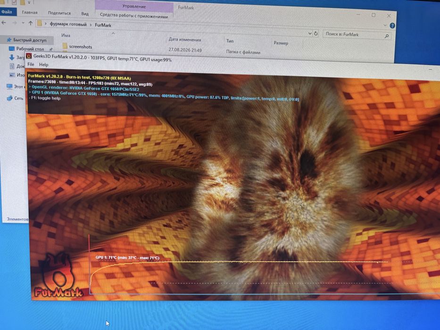Screen dimensions: 440x330
Task: Click the Network icon in sidebar
Action: (x=10, y=98)
